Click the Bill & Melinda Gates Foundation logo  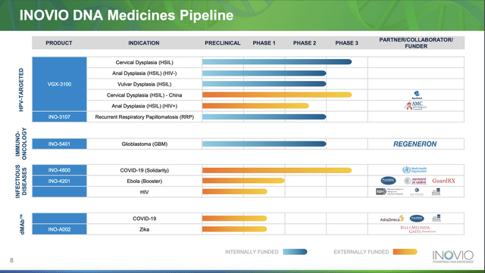tap(418, 229)
